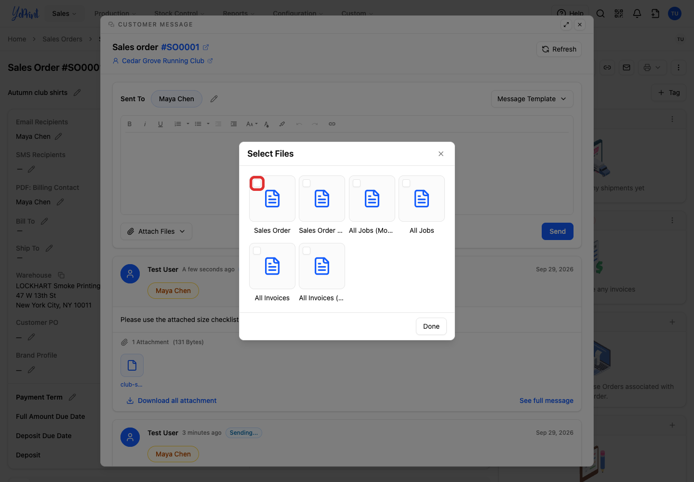Open the numbered list style arrow
Viewport: 694px width, 482px height.
tap(188, 124)
